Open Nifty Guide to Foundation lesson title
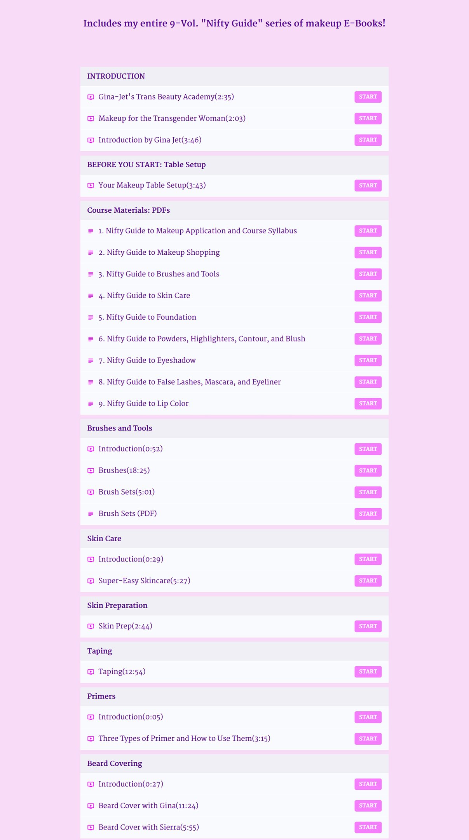Viewport: 469px width, 840px height. pos(147,317)
